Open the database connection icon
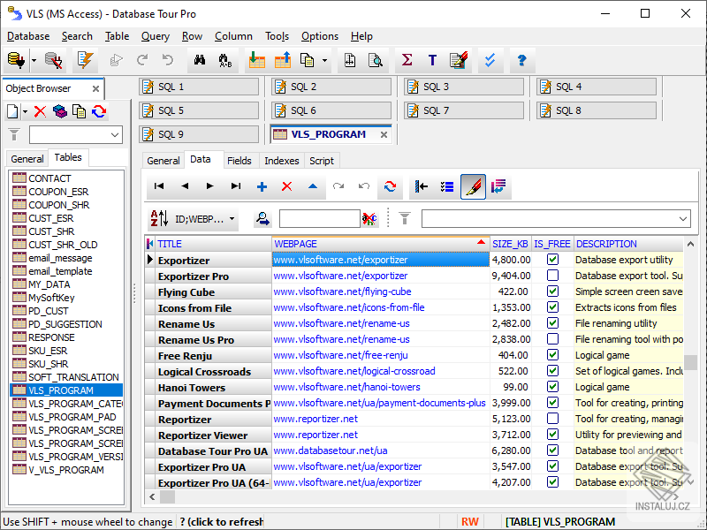 (x=14, y=59)
